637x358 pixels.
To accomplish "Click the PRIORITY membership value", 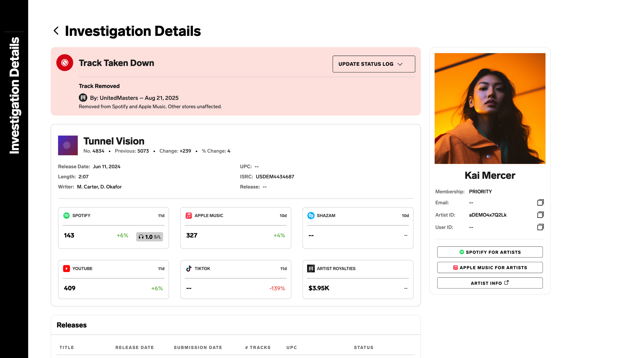I will pyautogui.click(x=480, y=192).
